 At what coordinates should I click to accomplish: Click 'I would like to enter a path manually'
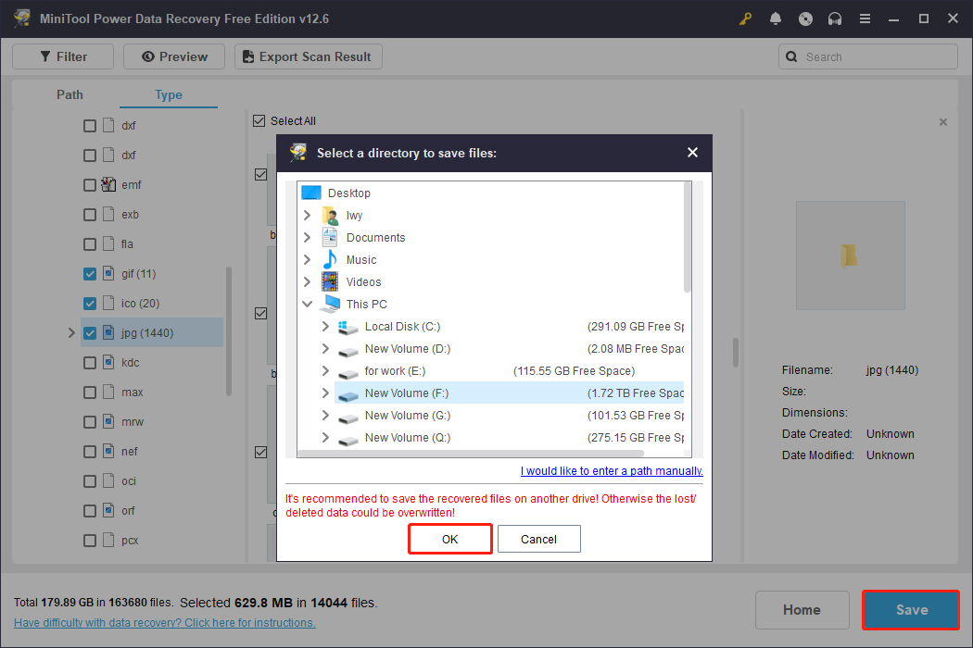612,470
